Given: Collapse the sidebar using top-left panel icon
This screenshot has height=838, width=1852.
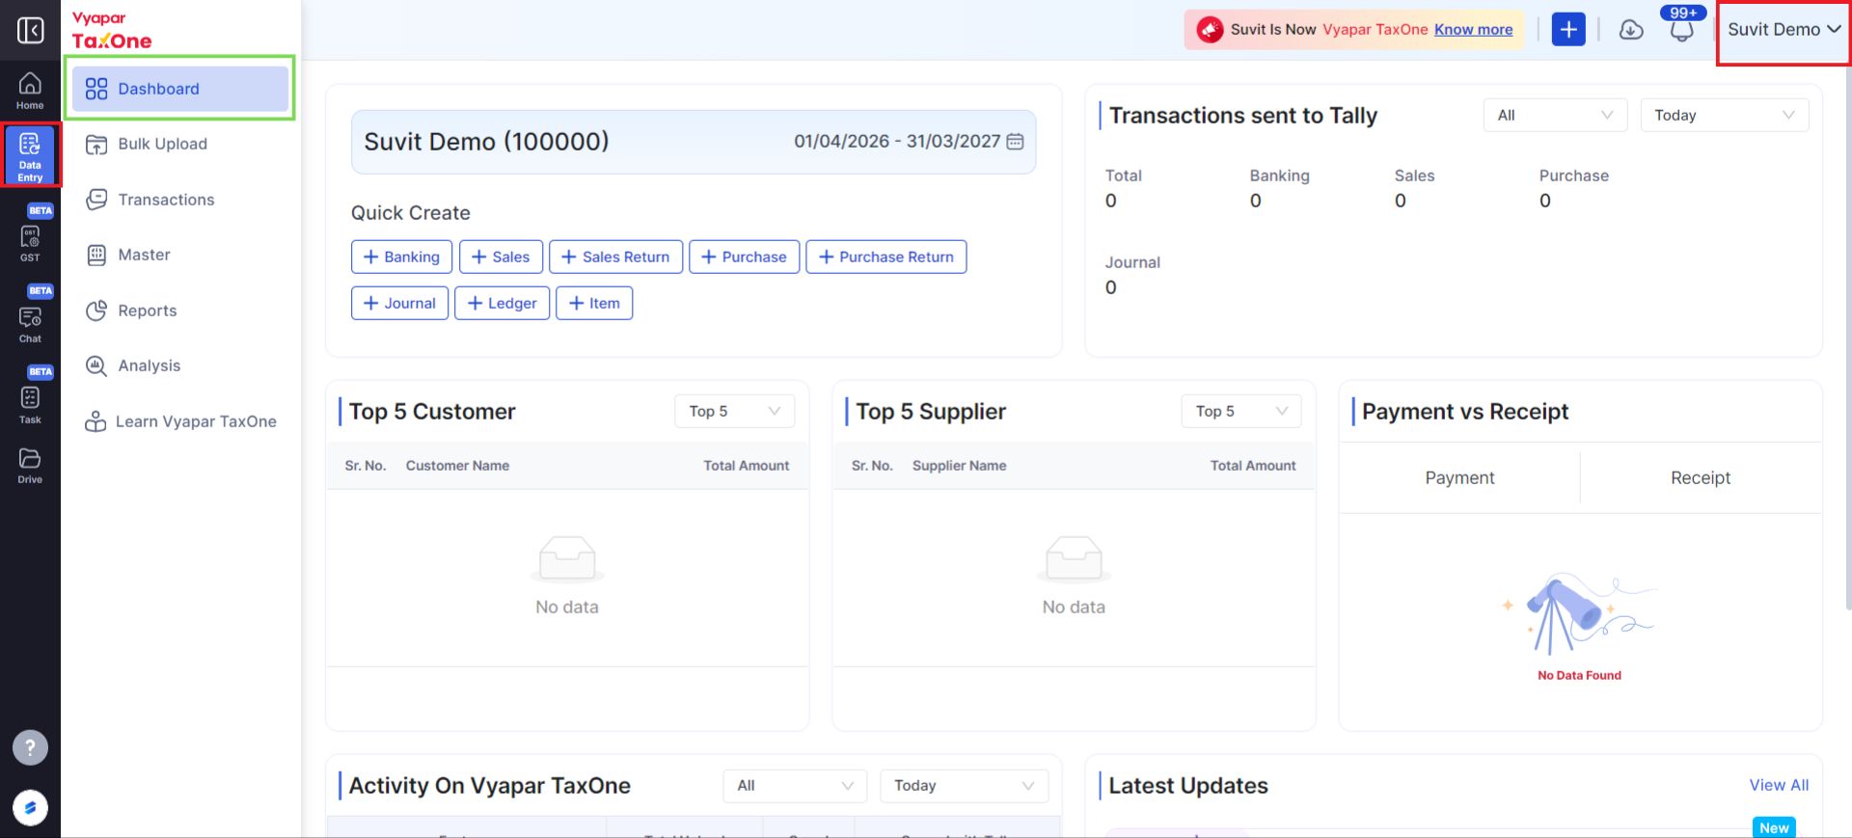Looking at the screenshot, I should (x=30, y=30).
